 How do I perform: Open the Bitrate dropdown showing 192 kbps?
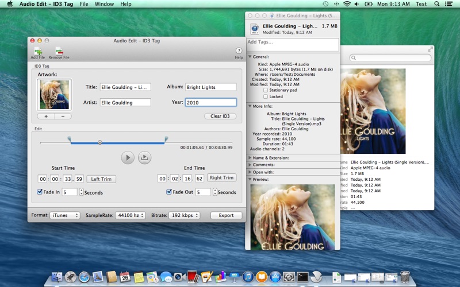coord(184,215)
